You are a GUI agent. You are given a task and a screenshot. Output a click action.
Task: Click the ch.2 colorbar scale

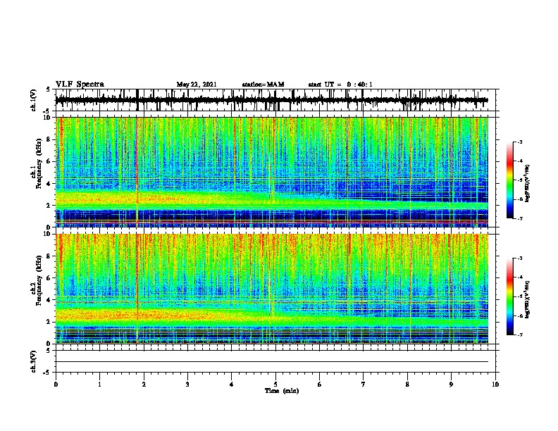pos(509,296)
